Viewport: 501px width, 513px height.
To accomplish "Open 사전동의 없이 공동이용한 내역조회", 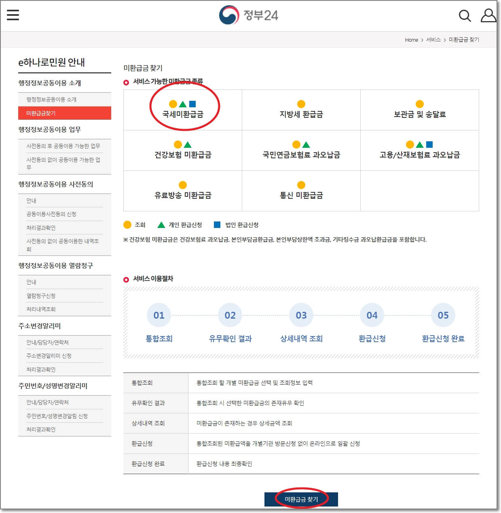I will [63, 245].
